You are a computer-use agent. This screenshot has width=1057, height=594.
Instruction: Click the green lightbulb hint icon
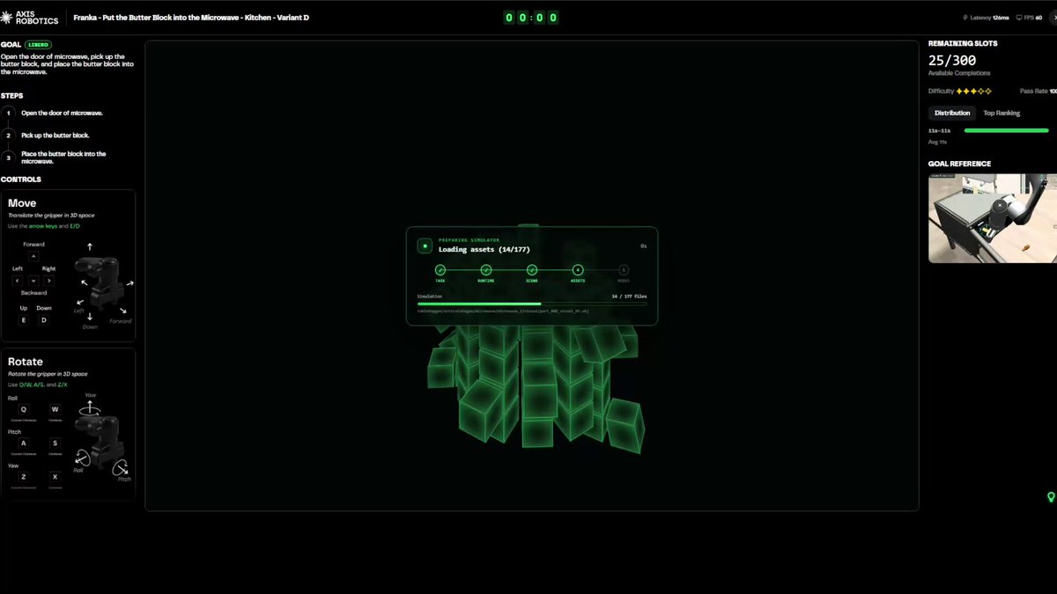coord(1051,497)
